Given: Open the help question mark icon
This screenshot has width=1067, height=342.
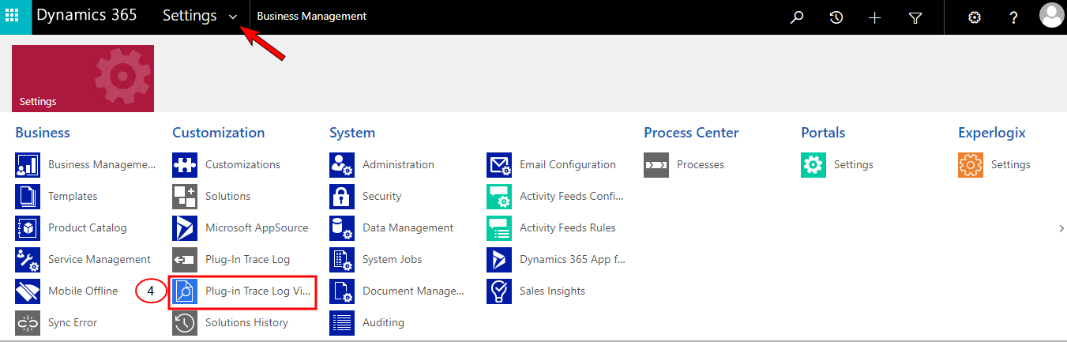Looking at the screenshot, I should click(1014, 17).
